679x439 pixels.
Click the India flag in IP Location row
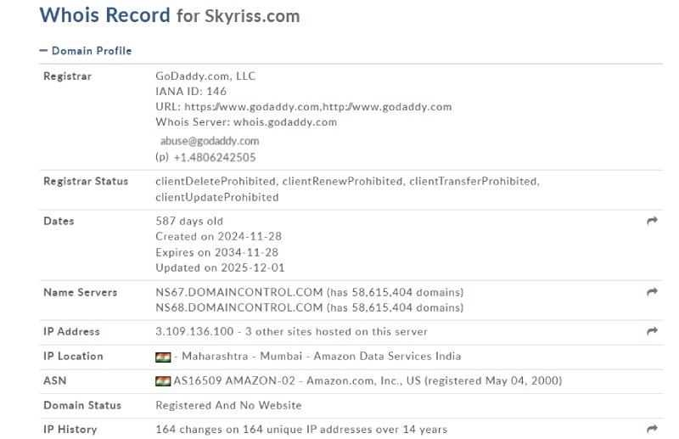pyautogui.click(x=163, y=357)
